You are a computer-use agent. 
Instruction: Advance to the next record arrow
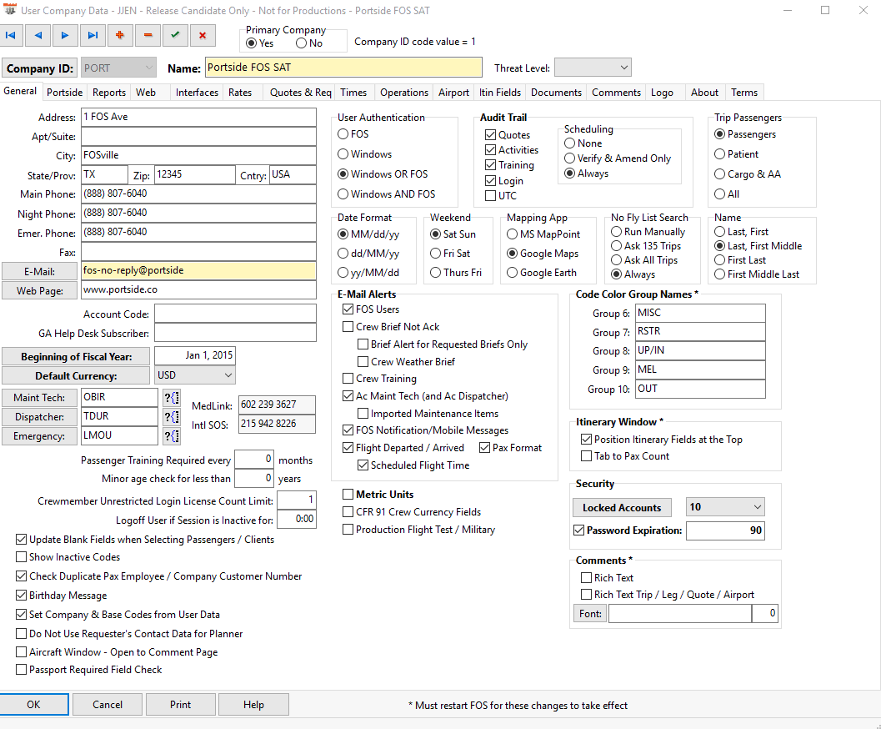pyautogui.click(x=64, y=35)
